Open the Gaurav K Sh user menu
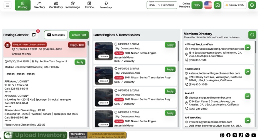 tap(234, 5)
